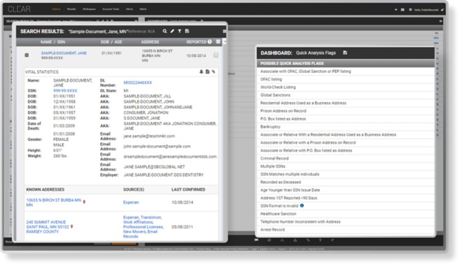Open driver license number MI0022446XXX link
The width and height of the screenshot is (470, 264).
pyautogui.click(x=138, y=82)
